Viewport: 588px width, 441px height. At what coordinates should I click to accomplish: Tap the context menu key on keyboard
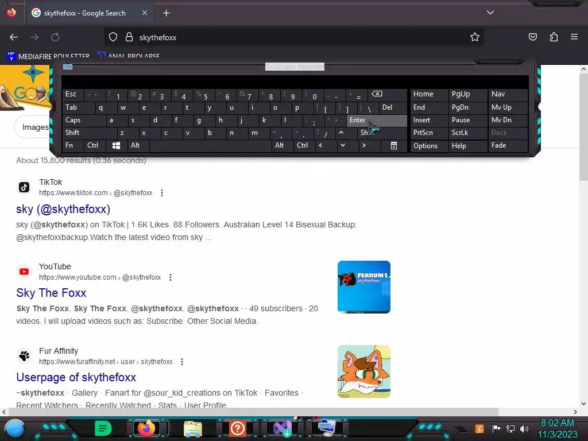(394, 145)
